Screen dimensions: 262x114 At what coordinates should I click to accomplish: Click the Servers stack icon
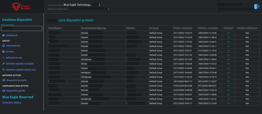4,52
